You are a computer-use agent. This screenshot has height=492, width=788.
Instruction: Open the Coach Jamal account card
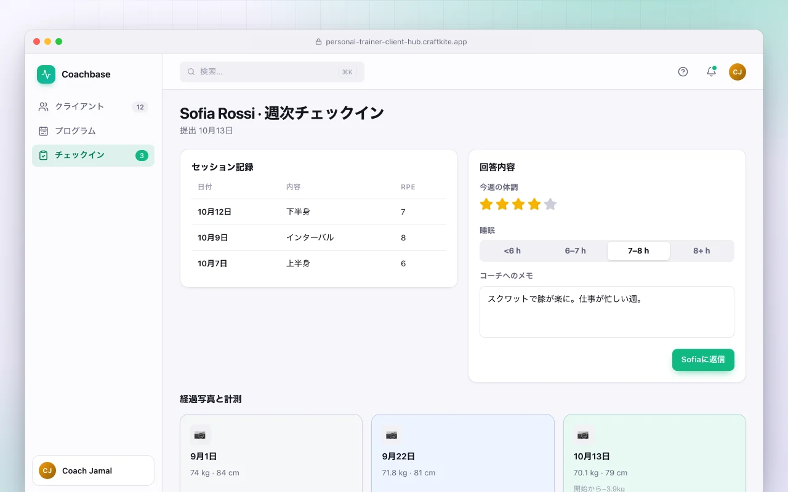point(93,470)
